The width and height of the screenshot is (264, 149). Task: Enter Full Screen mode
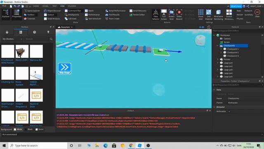click(x=164, y=15)
